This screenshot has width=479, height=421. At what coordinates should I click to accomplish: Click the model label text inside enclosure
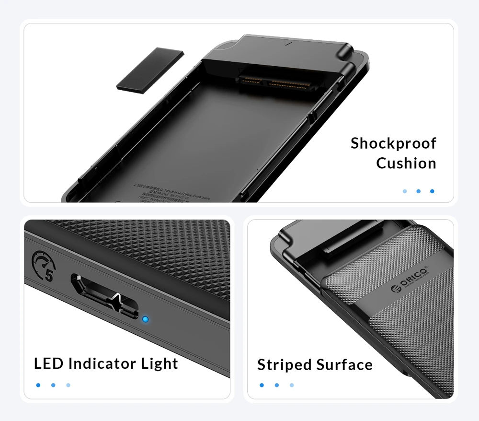(x=171, y=194)
